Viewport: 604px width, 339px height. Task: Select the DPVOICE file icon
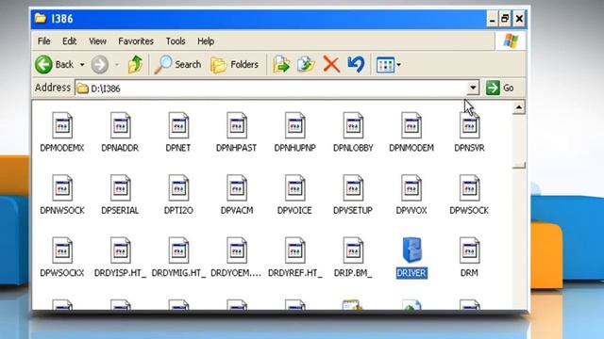pos(295,188)
